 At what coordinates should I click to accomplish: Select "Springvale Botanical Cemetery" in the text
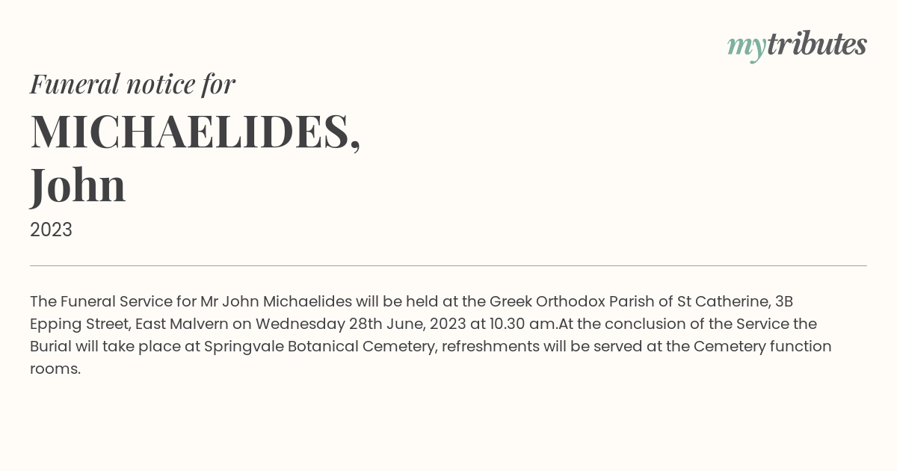tap(320, 346)
